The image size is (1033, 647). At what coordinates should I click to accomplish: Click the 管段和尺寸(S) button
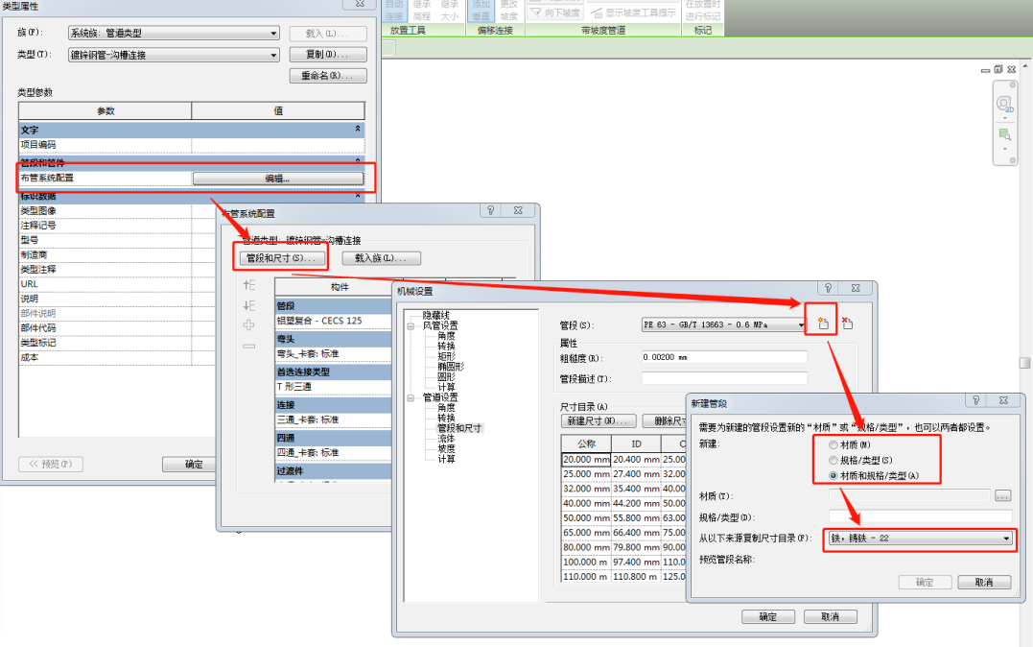[x=280, y=258]
